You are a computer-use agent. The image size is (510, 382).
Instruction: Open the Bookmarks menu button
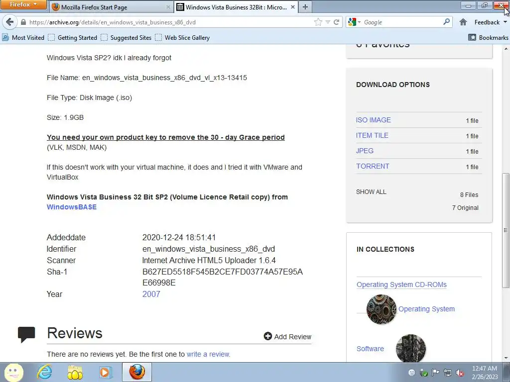click(488, 38)
